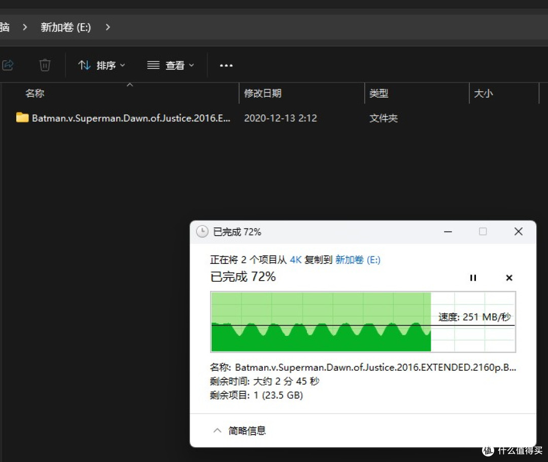Click the copy progress speed graph

363,322
